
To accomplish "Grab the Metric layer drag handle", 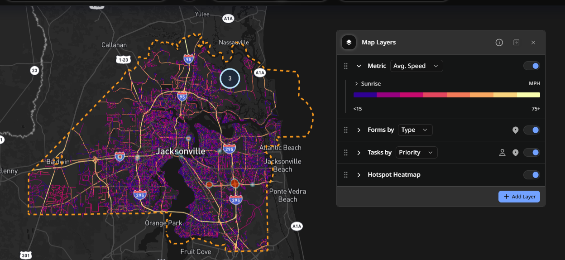I will coord(346,66).
